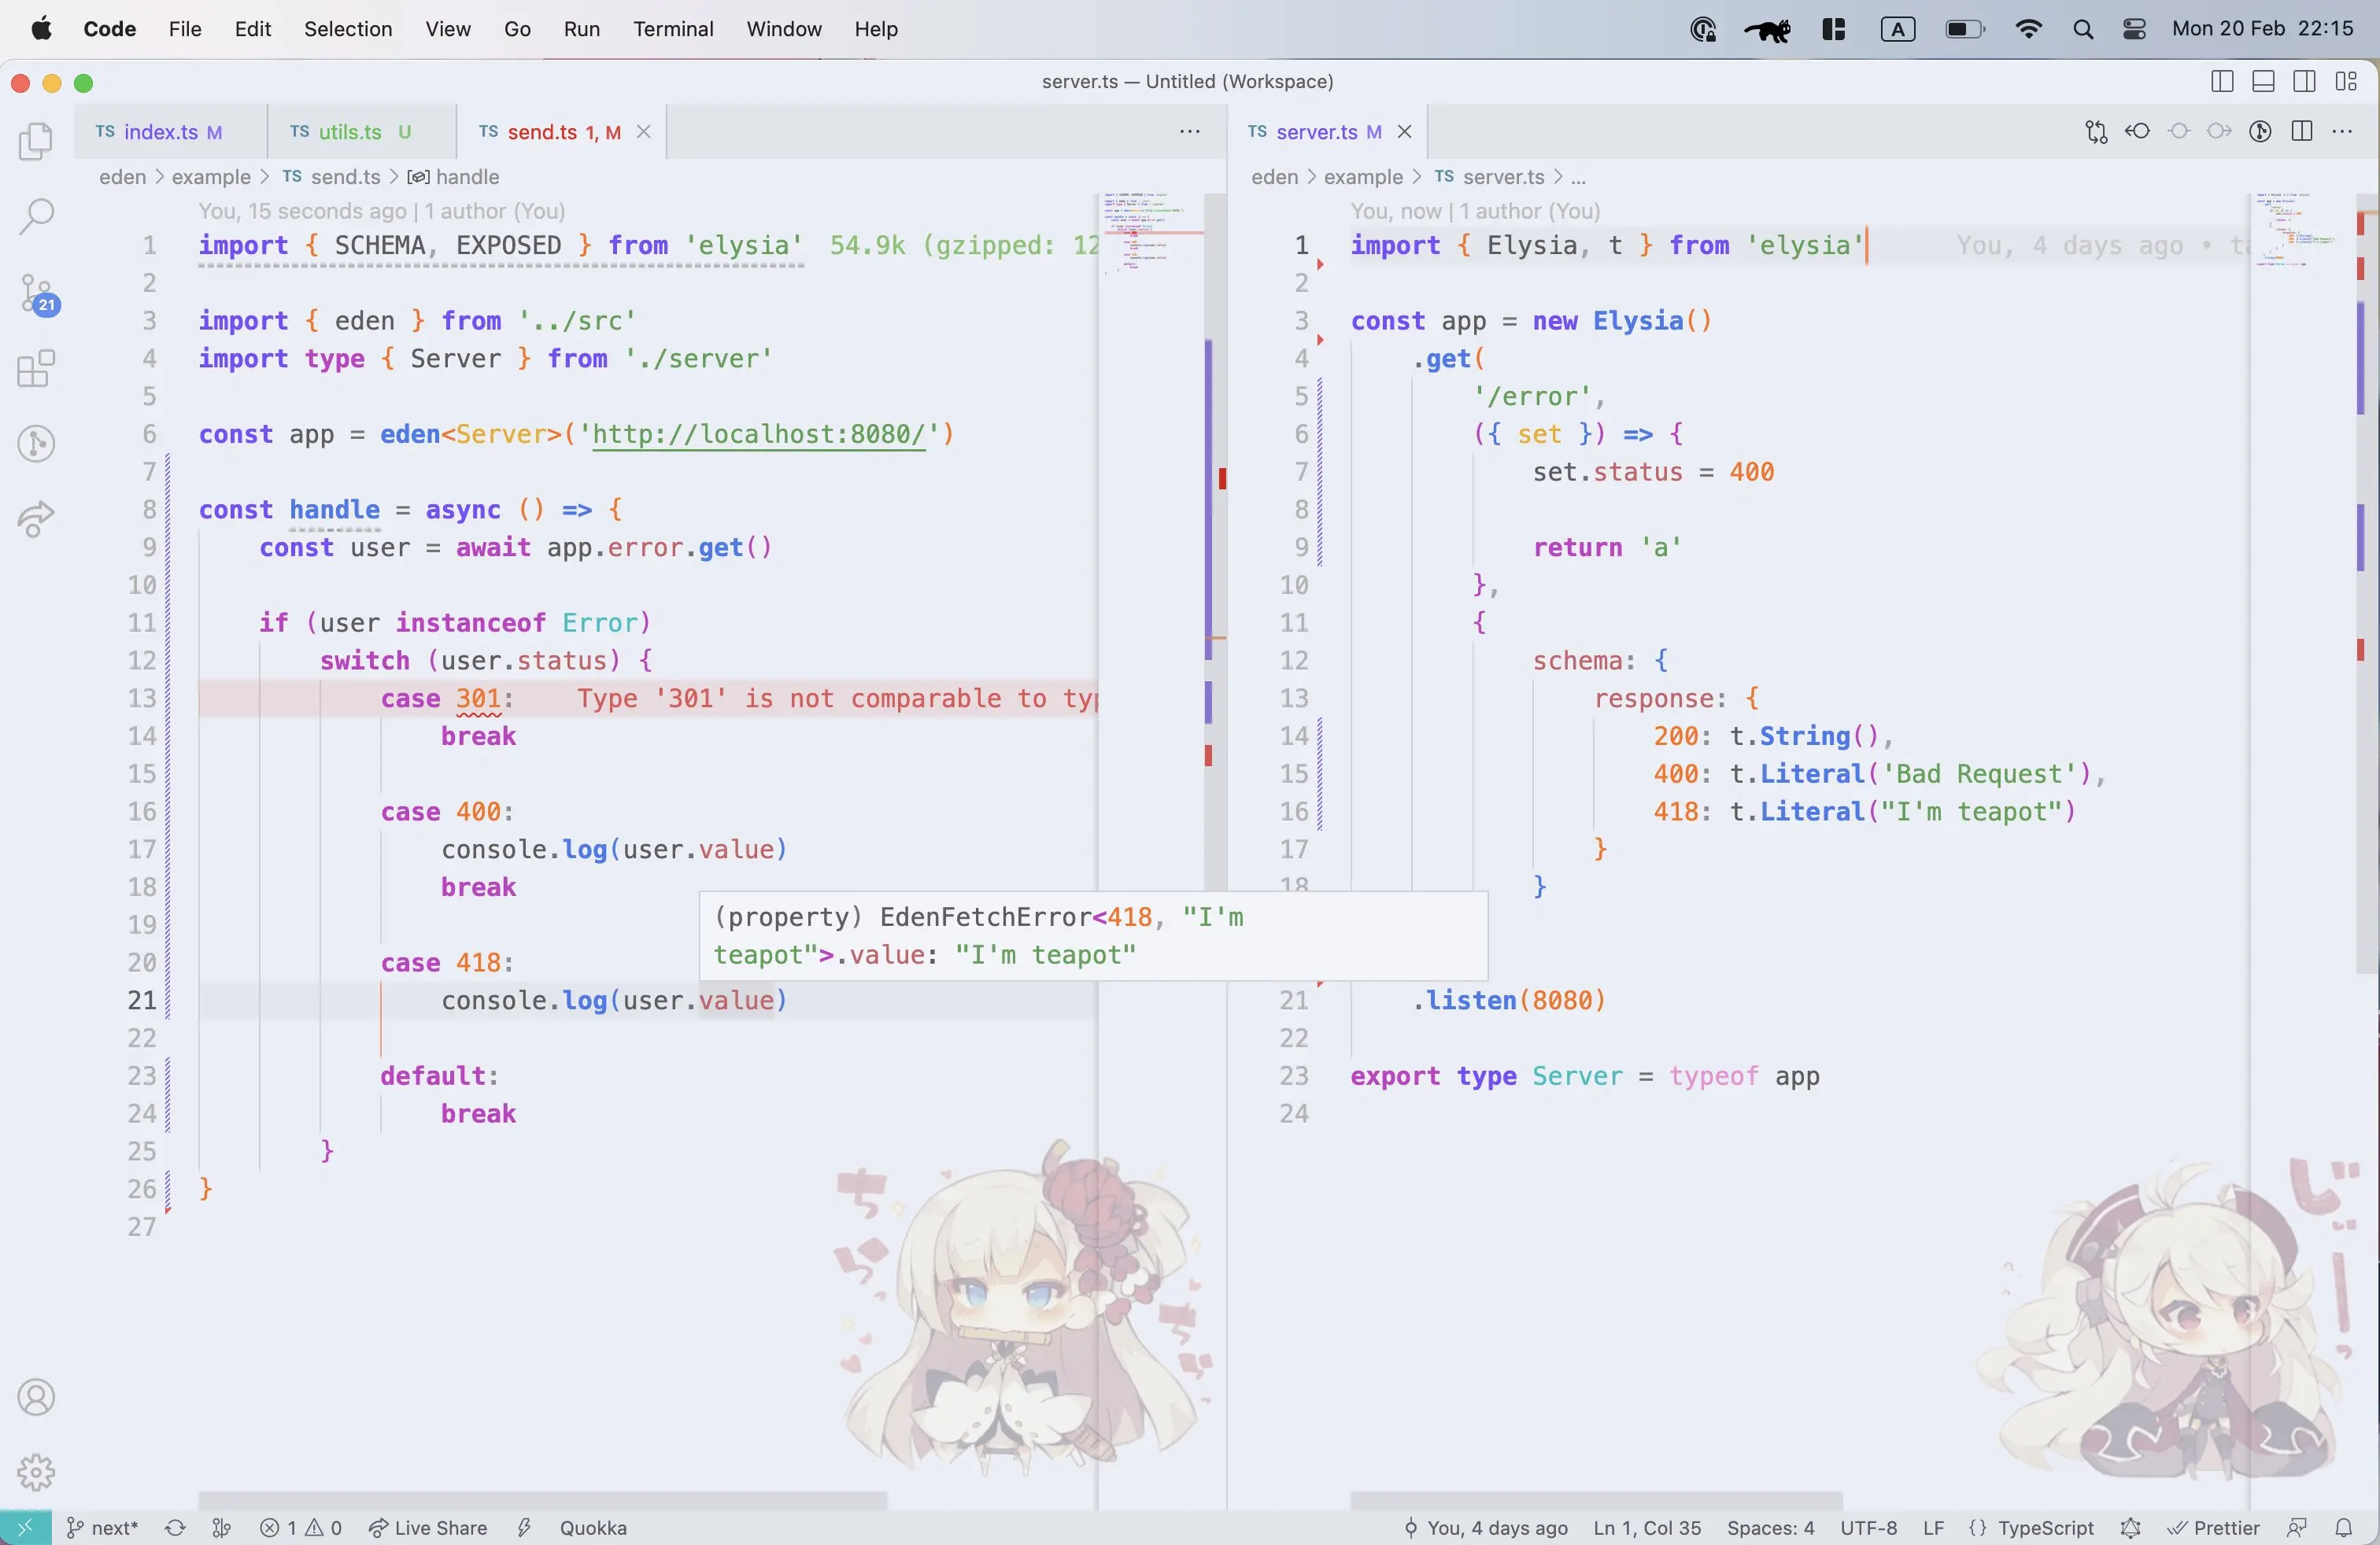
Task: Expand 'example' breadcrumb in server.ts editor
Action: coord(1363,177)
